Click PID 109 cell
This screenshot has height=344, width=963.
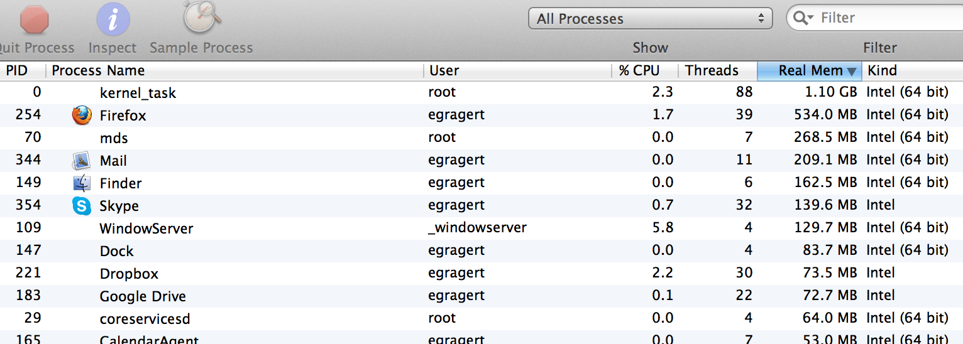pyautogui.click(x=29, y=228)
